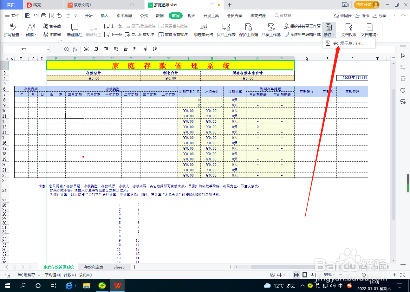Click the Redo arrow icon

tap(68, 16)
